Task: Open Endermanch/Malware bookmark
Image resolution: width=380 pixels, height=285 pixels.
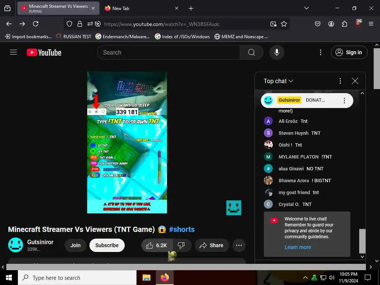Action: pyautogui.click(x=122, y=37)
